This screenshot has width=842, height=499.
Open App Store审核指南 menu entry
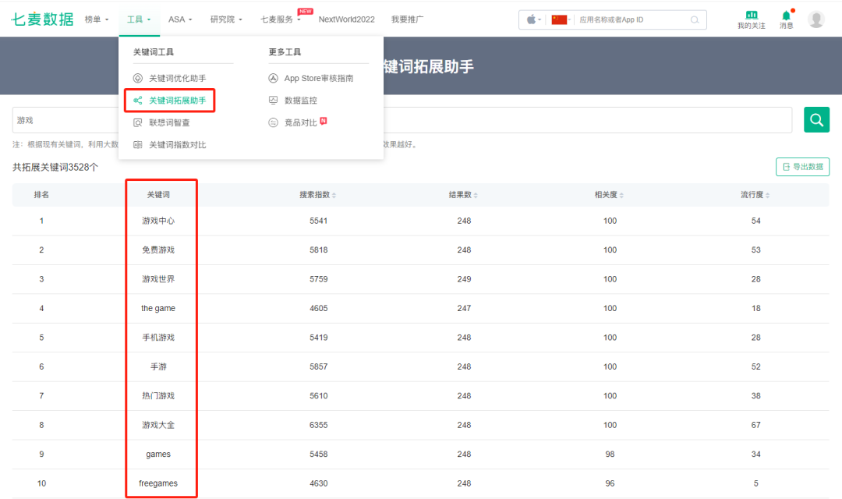point(318,79)
